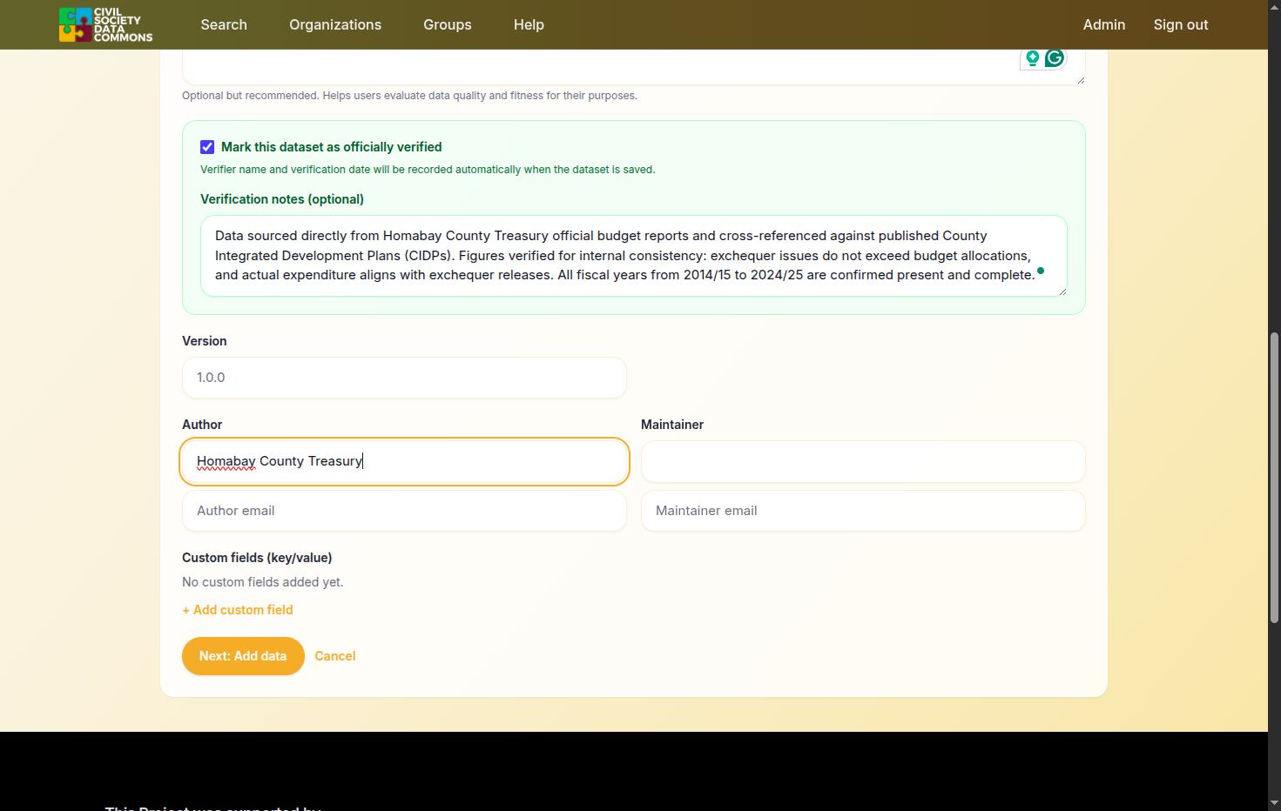1281x811 pixels.
Task: Go to the Groups page
Action: tap(448, 24)
